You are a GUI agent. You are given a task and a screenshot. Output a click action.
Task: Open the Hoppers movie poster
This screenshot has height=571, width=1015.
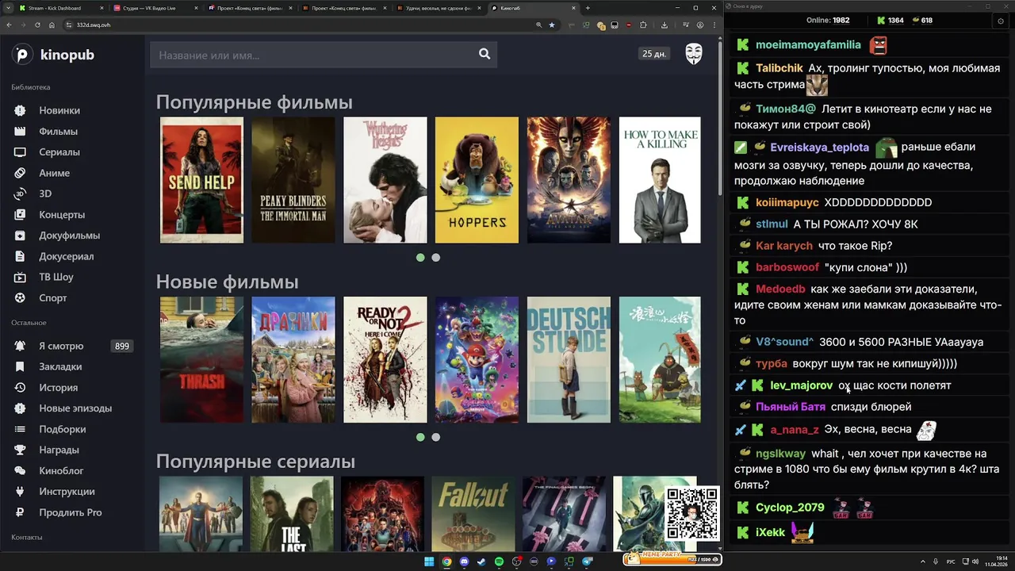point(477,180)
